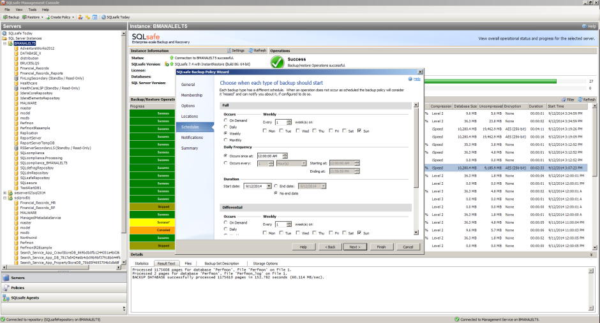This screenshot has width=600, height=323.
Task: Switch to Backup Set Description tab
Action: click(221, 264)
